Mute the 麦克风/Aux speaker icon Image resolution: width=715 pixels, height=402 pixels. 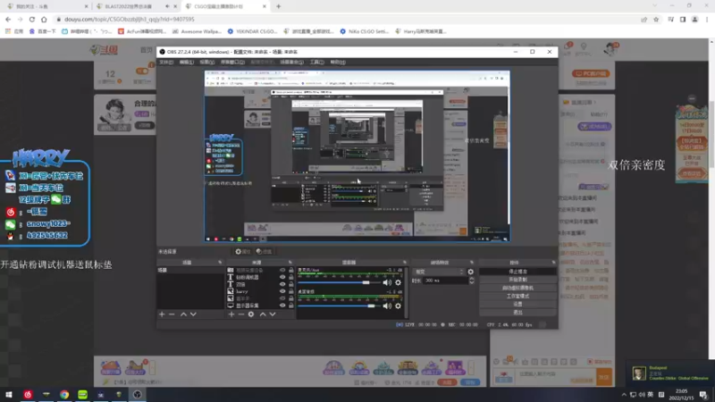click(x=387, y=282)
